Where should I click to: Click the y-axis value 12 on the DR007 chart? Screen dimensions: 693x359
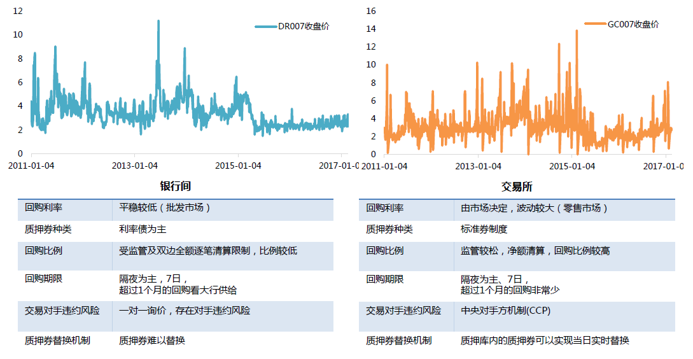click(x=18, y=11)
